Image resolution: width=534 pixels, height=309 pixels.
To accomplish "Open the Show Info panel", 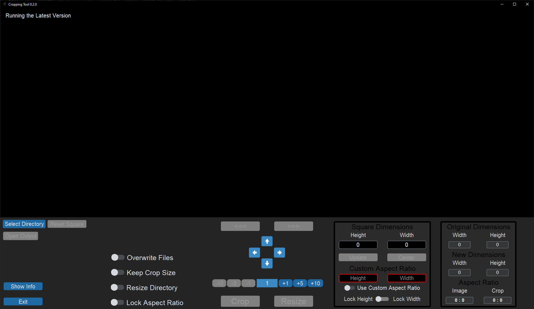I will pos(23,286).
